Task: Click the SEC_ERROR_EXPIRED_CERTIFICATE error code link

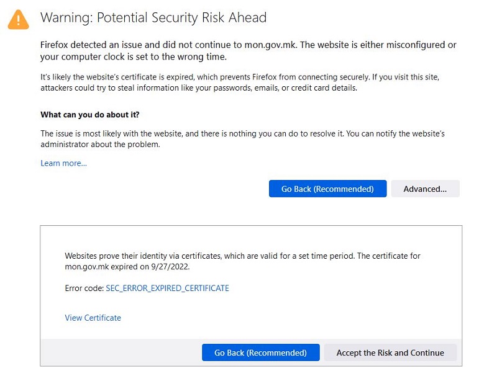Action: pyautogui.click(x=168, y=288)
